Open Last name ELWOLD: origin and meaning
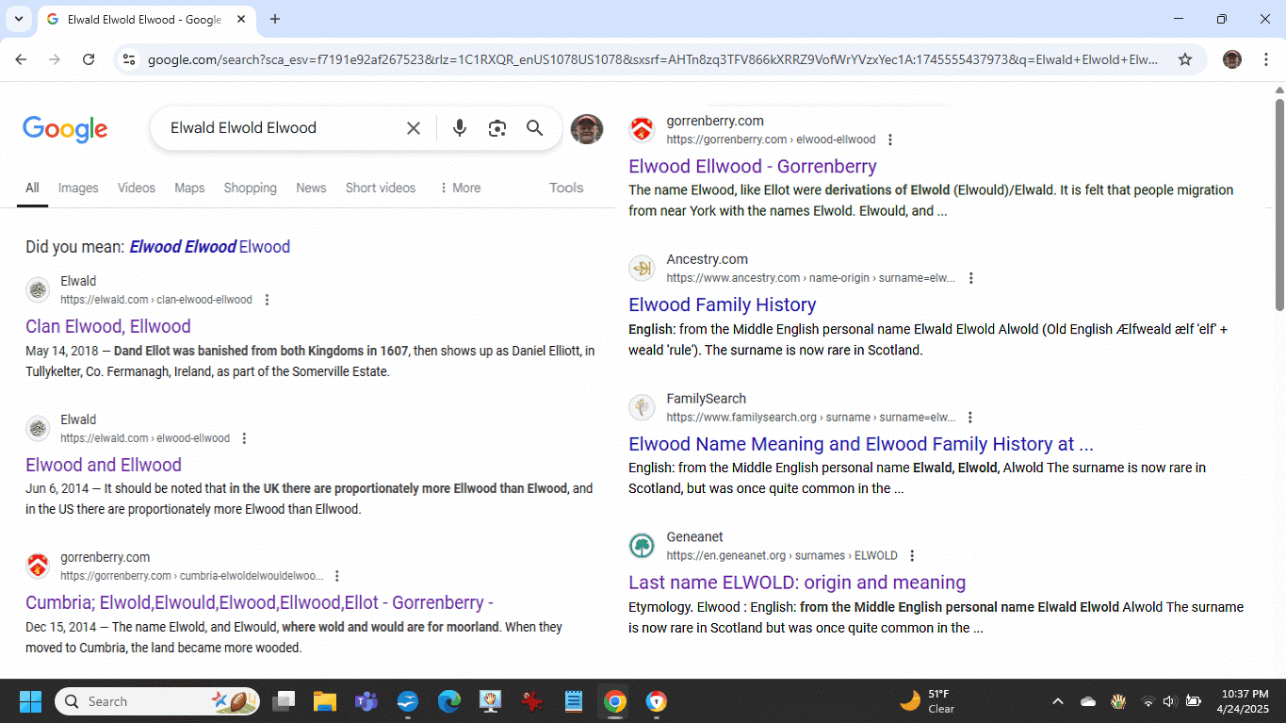 (797, 583)
